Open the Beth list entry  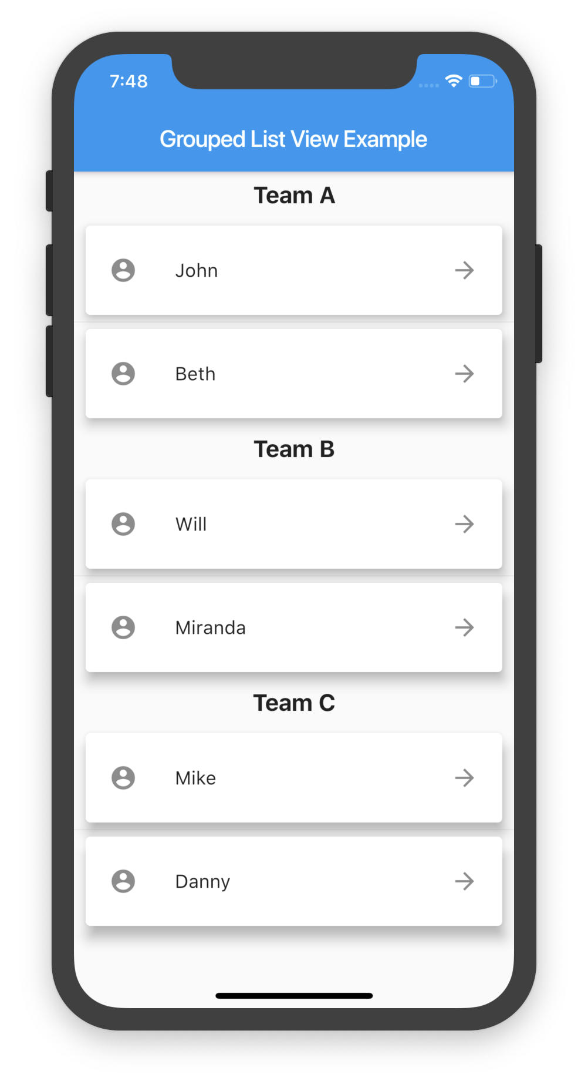point(294,374)
